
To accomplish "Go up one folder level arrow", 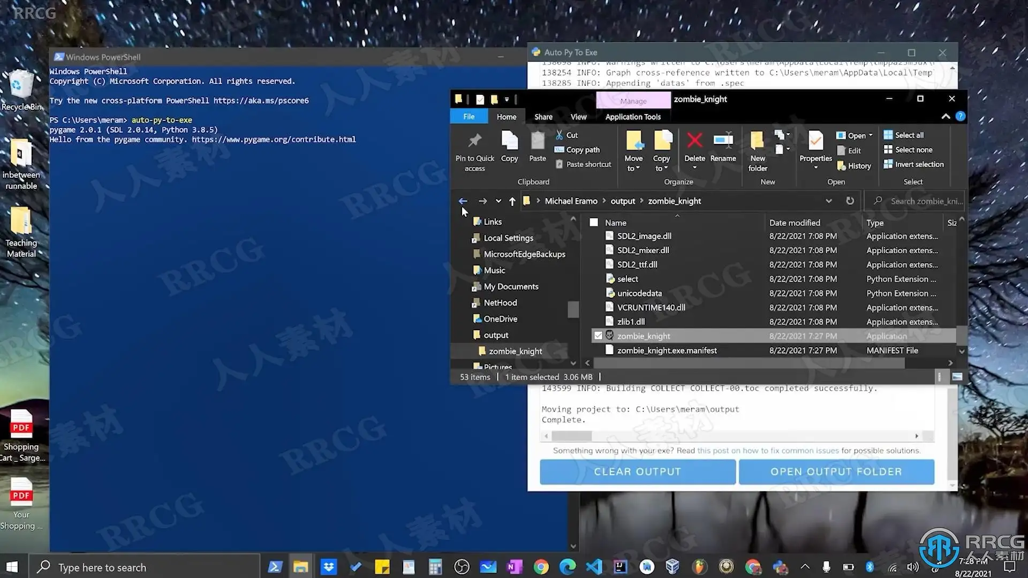I will pyautogui.click(x=512, y=201).
